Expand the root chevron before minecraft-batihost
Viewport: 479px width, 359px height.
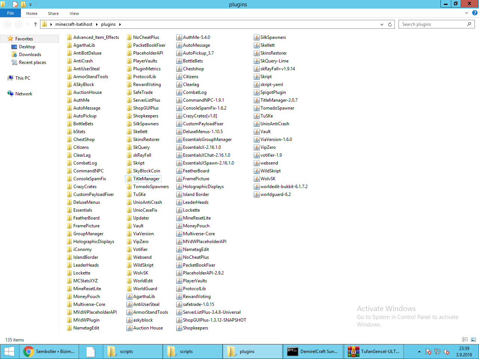tap(51, 24)
